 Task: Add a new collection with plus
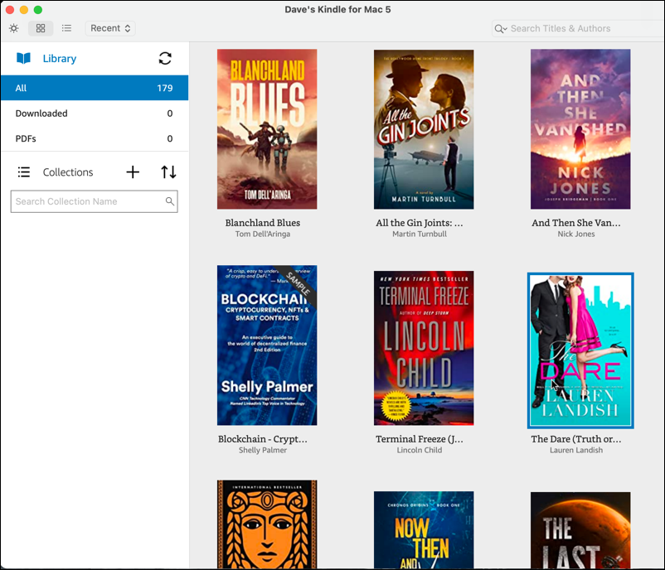(x=133, y=172)
